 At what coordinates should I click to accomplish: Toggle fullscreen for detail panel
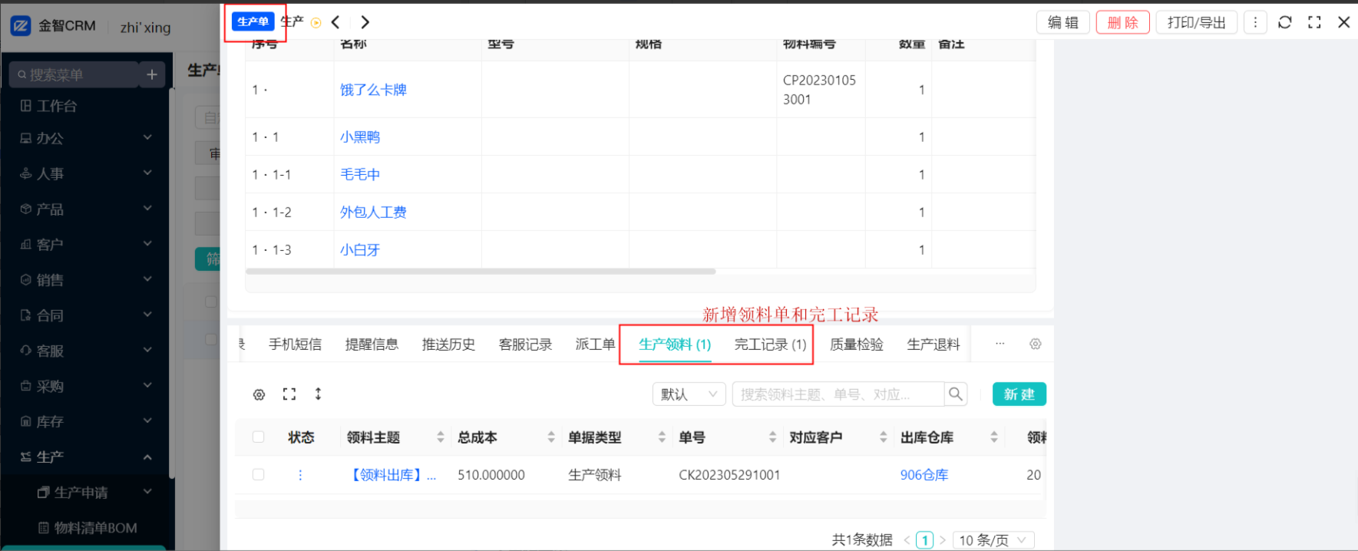coord(1314,22)
